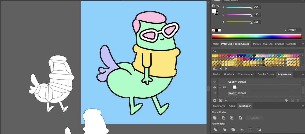The width and height of the screenshot is (305, 134).
Task: Click the Divide pathfinder icon
Action: [216, 129]
